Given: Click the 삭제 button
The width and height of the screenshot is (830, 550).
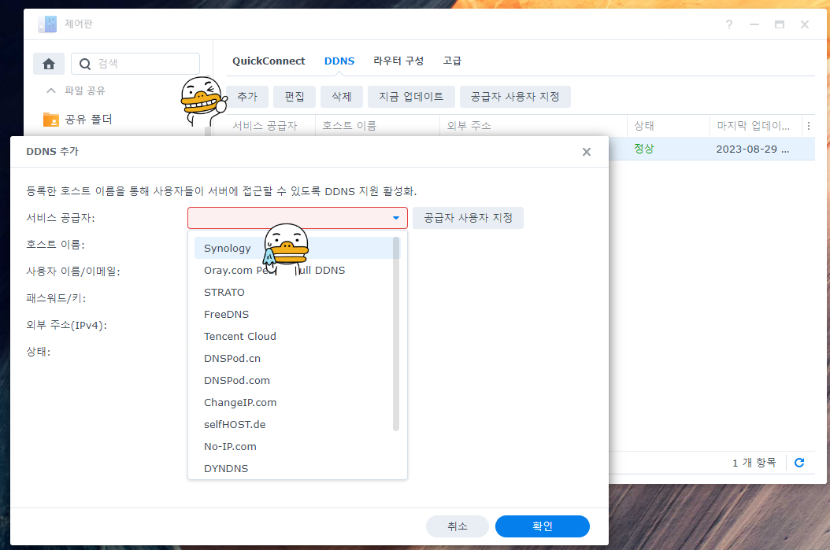Looking at the screenshot, I should click(342, 97).
